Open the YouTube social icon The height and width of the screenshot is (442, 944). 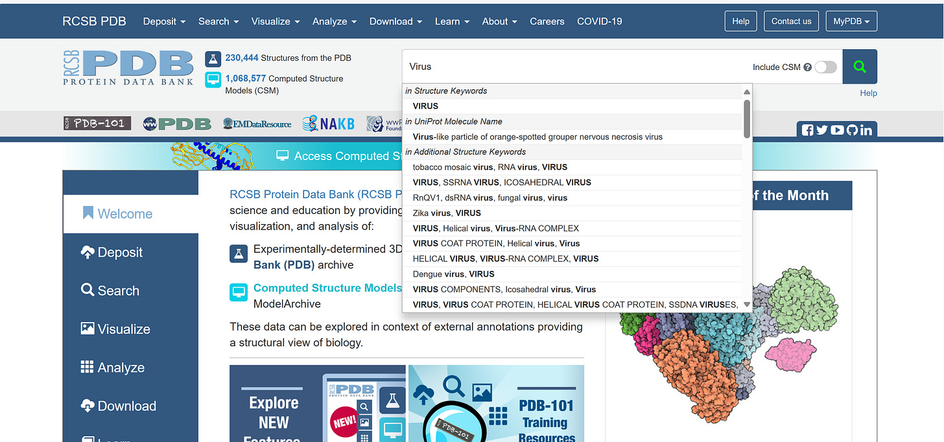coord(837,130)
